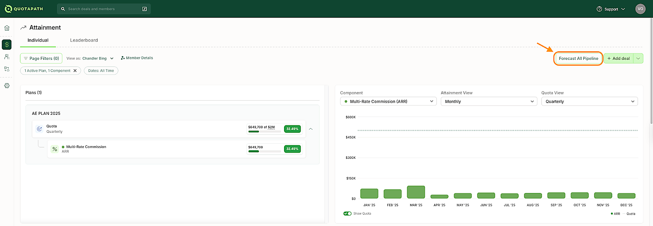Image resolution: width=653 pixels, height=226 pixels.
Task: Click the $649,700 of $2M text
Action: click(262, 127)
